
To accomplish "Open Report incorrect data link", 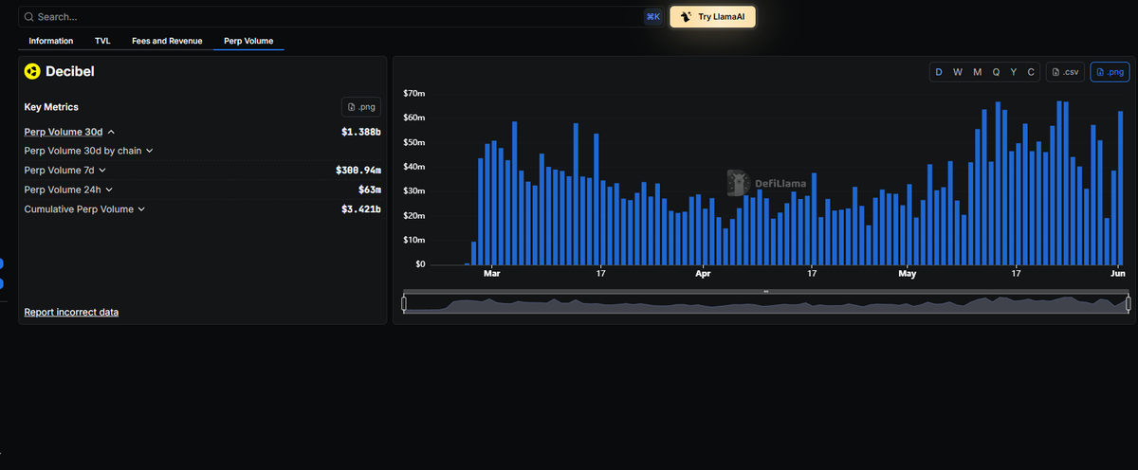I will point(71,312).
